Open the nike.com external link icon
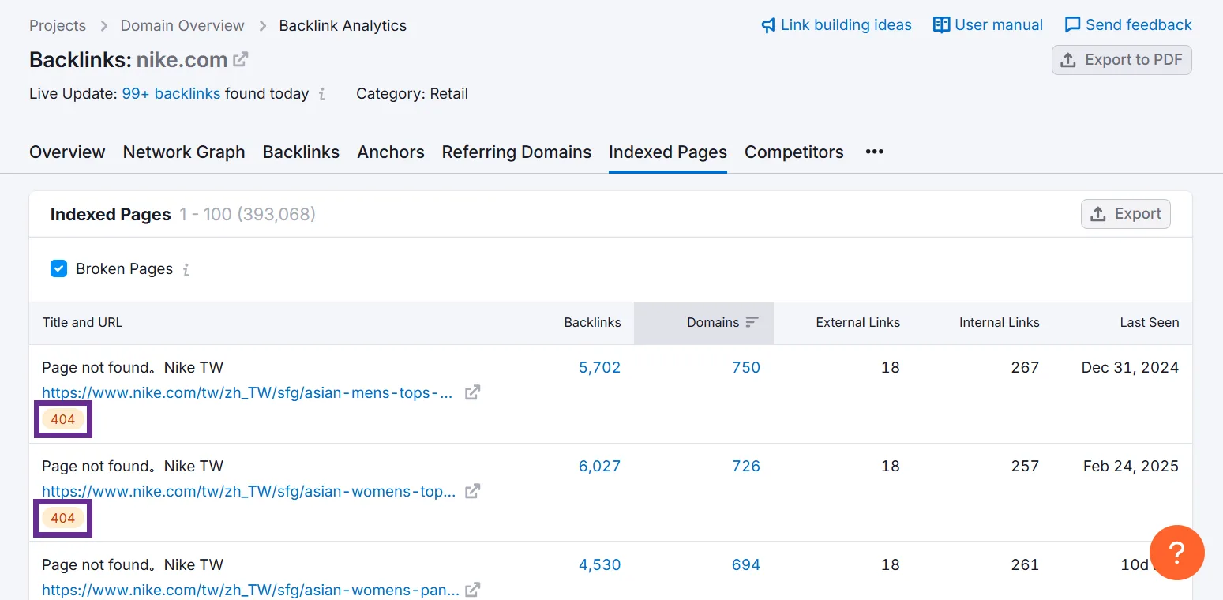This screenshot has width=1223, height=600. pos(240,59)
